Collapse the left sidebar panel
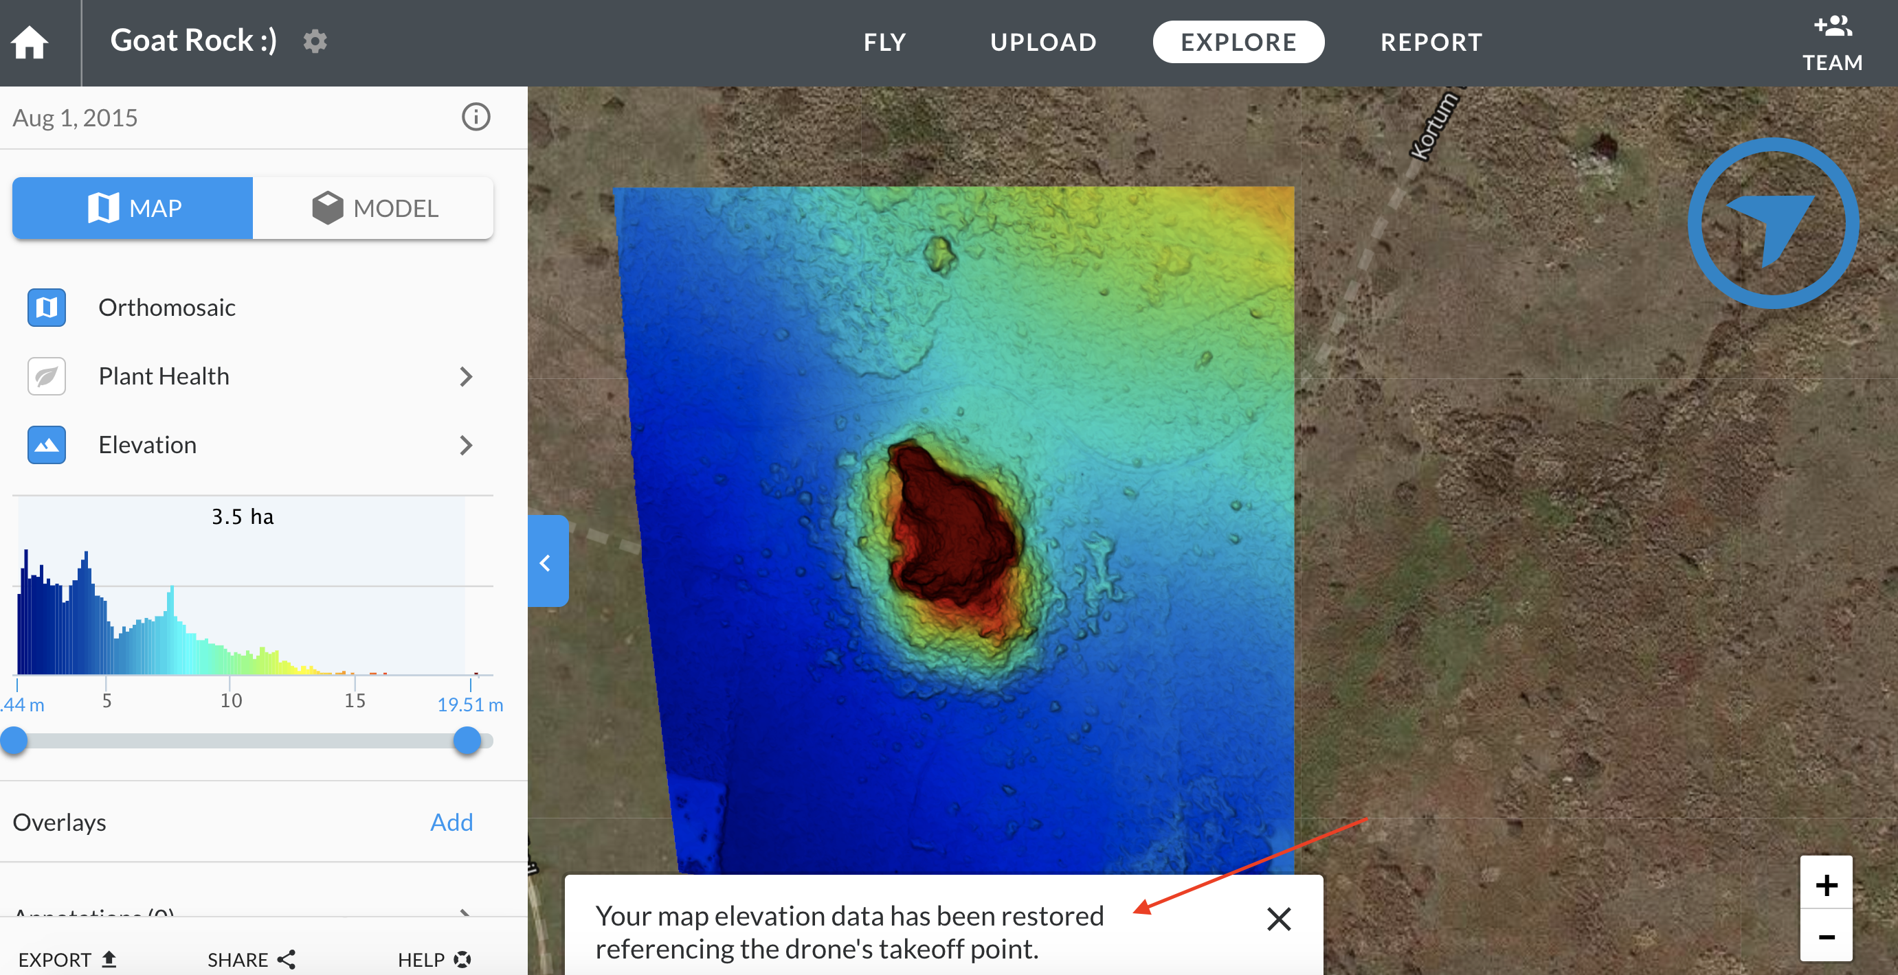 click(546, 562)
